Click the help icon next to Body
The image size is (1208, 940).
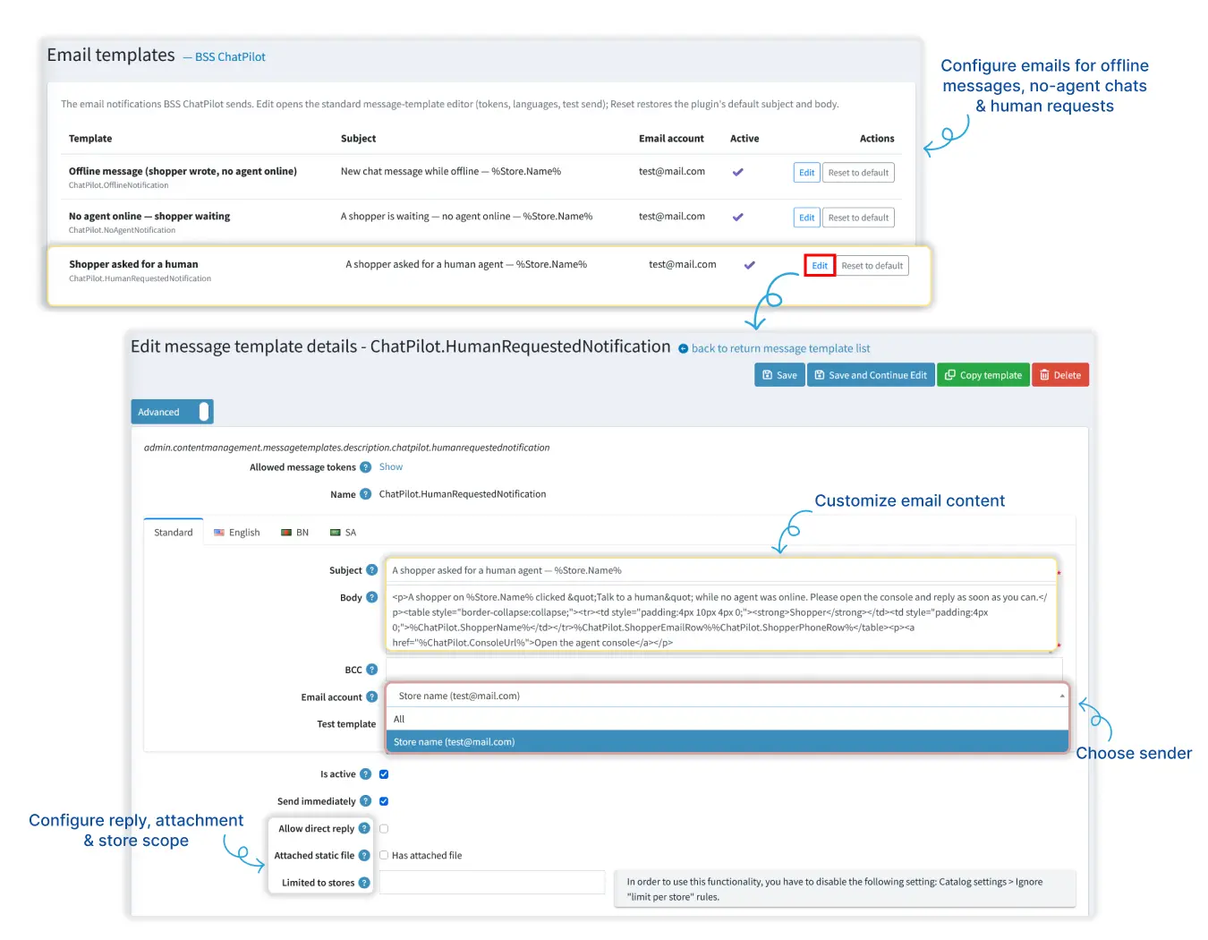pos(372,597)
